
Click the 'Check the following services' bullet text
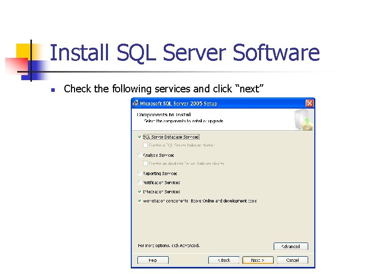click(164, 89)
